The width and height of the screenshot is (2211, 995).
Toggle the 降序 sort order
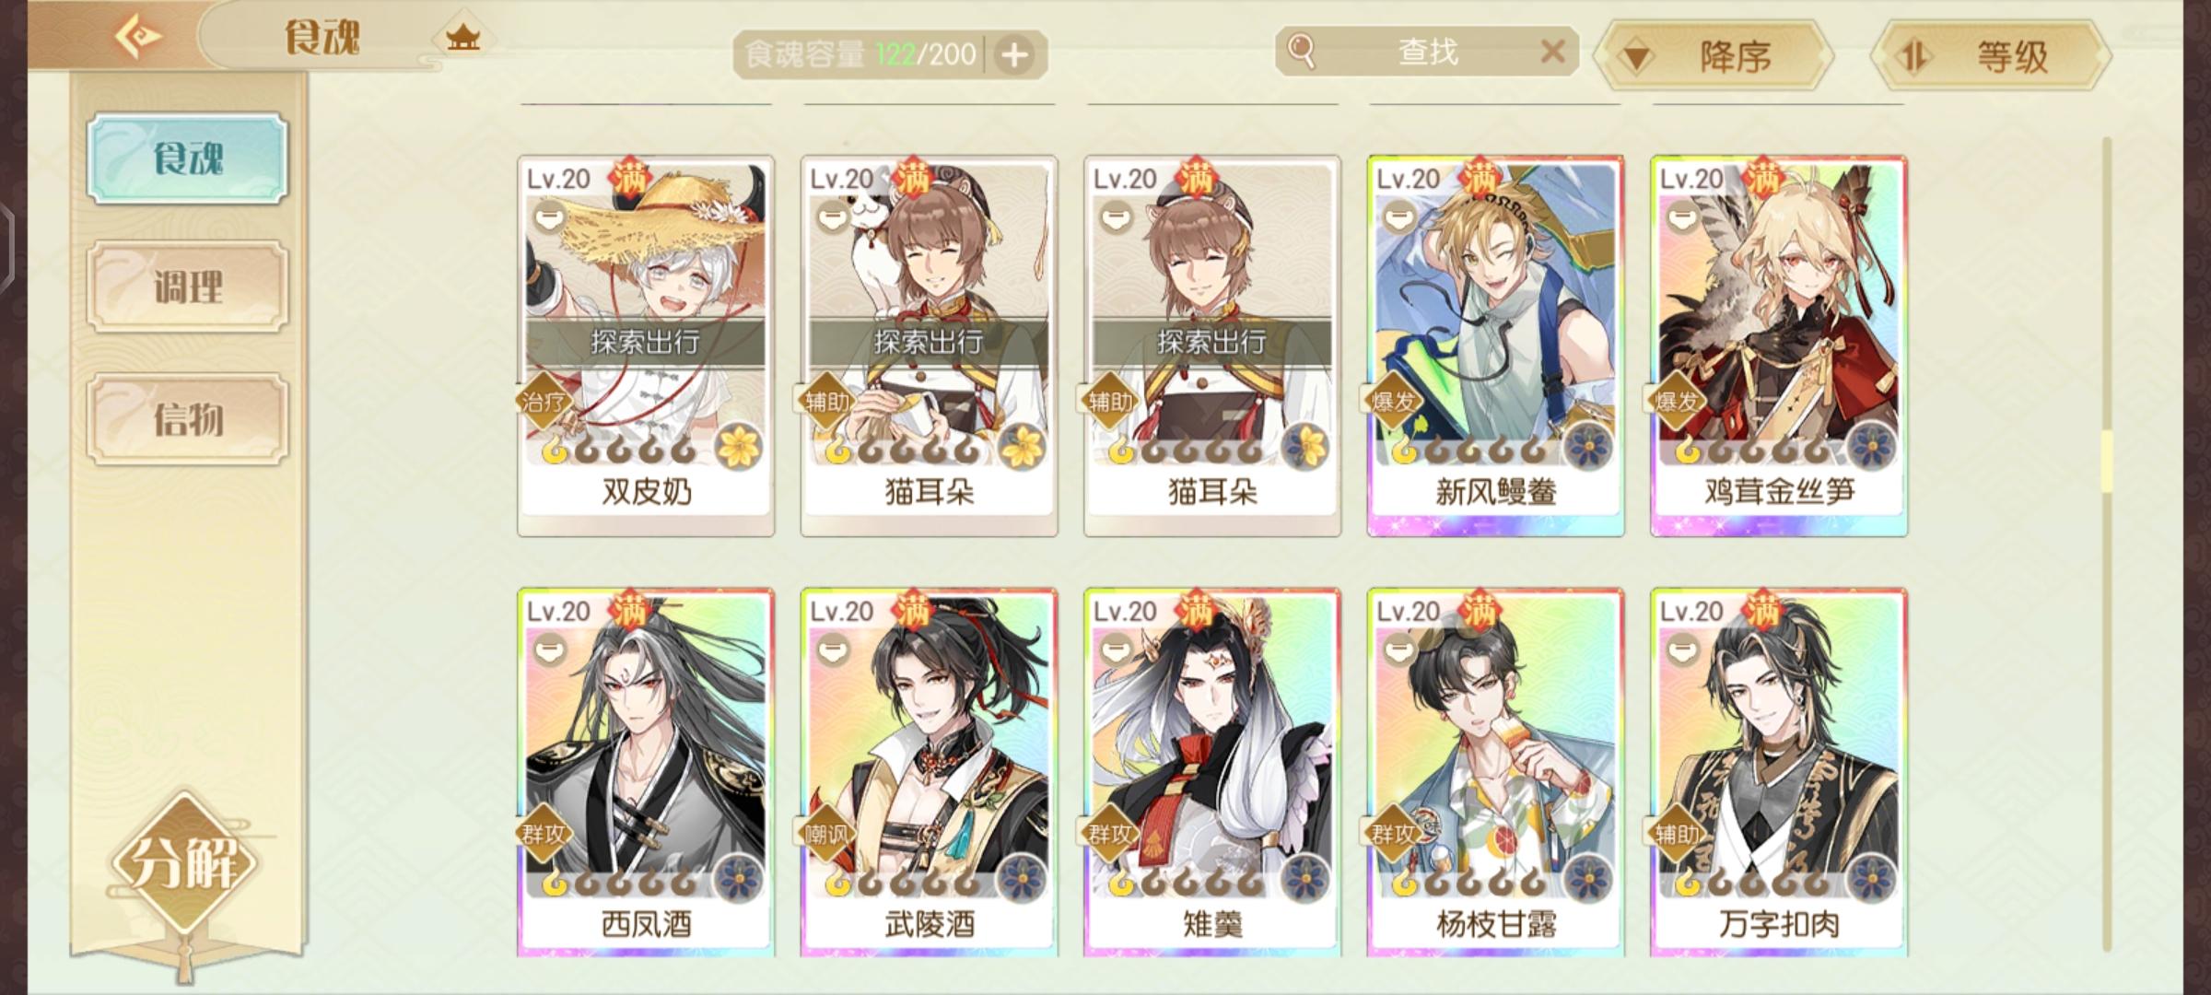pyautogui.click(x=1713, y=56)
